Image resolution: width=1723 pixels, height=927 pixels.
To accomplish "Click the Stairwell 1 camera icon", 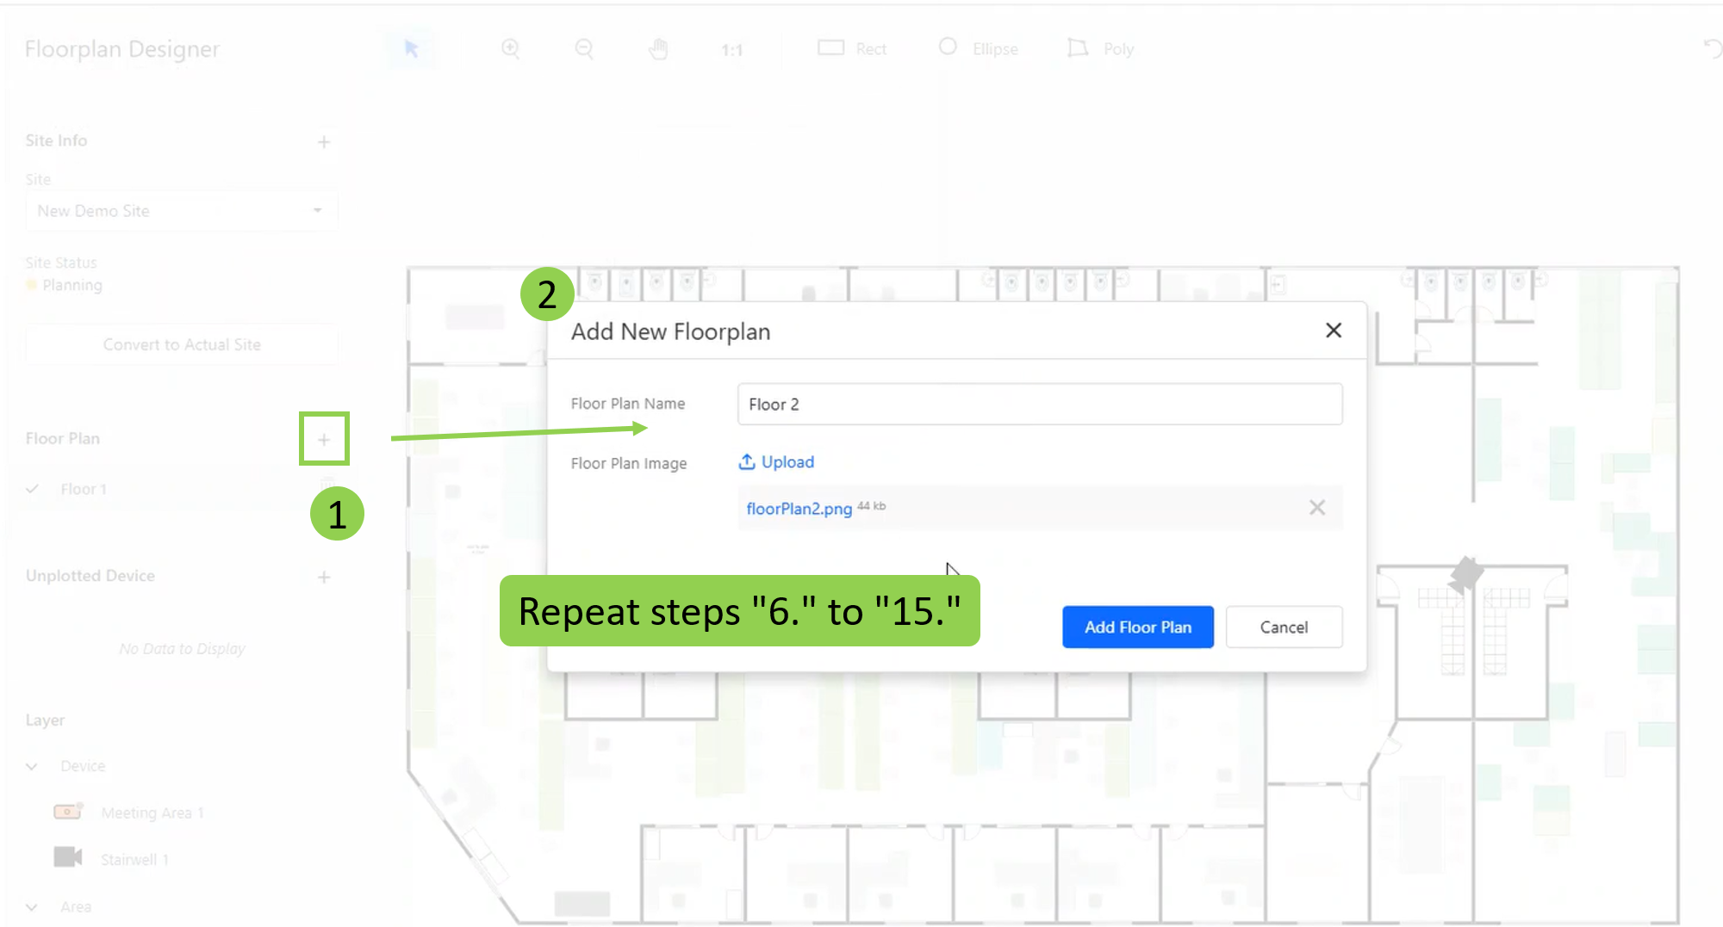I will (x=68, y=857).
